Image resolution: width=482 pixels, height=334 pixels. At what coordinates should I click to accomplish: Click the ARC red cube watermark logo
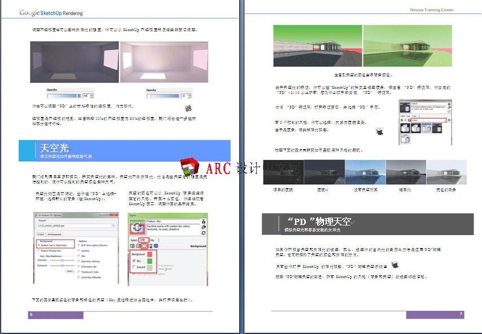190,167
